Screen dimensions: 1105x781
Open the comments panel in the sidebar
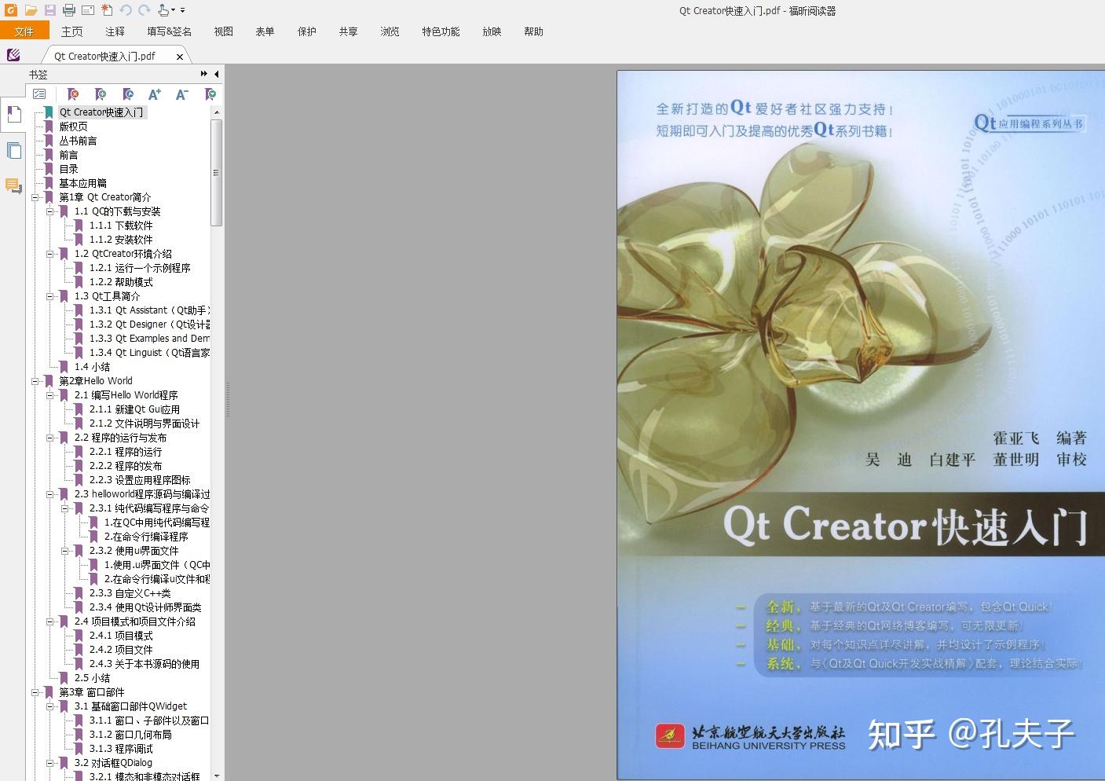[13, 185]
